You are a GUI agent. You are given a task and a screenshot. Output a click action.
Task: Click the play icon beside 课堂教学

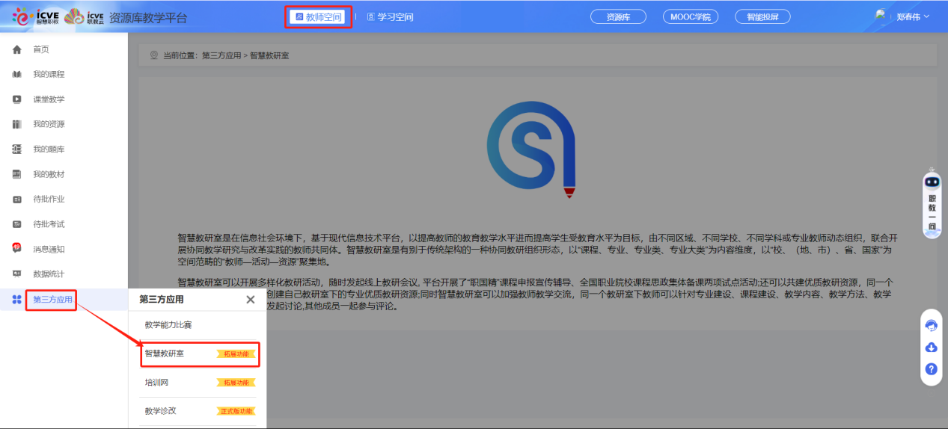point(17,99)
